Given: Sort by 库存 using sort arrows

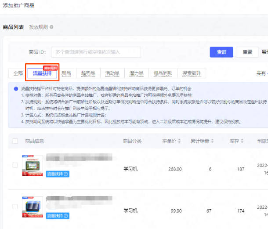Looking at the screenshot, I should pyautogui.click(x=242, y=141).
